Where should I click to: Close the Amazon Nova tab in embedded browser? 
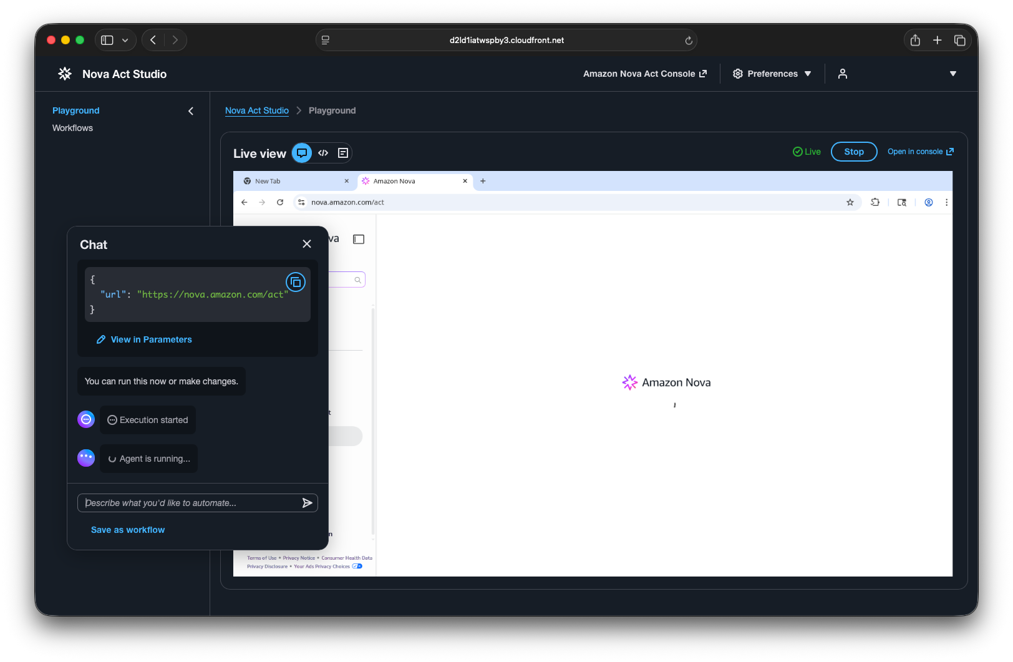tap(465, 181)
